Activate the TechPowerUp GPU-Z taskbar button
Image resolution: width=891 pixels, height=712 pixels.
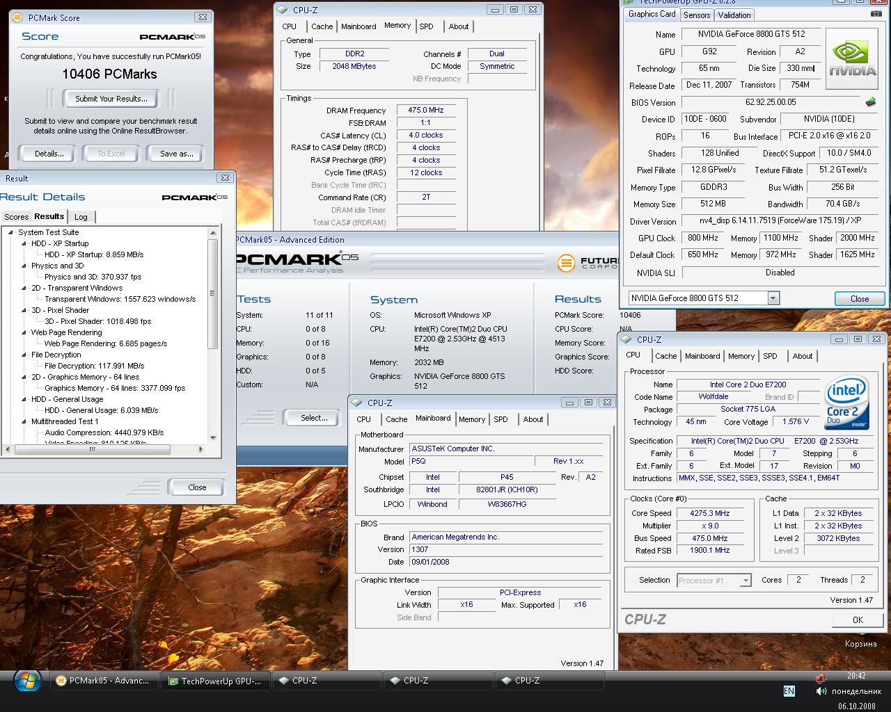pos(215,681)
